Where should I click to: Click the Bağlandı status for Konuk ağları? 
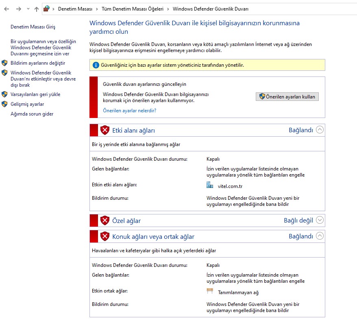pyautogui.click(x=301, y=236)
